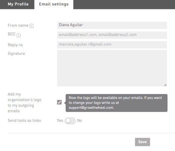Screen dimensions: 175x151
Task: Toggle the Send tools as links switch
Action: pyautogui.click(x=70, y=121)
